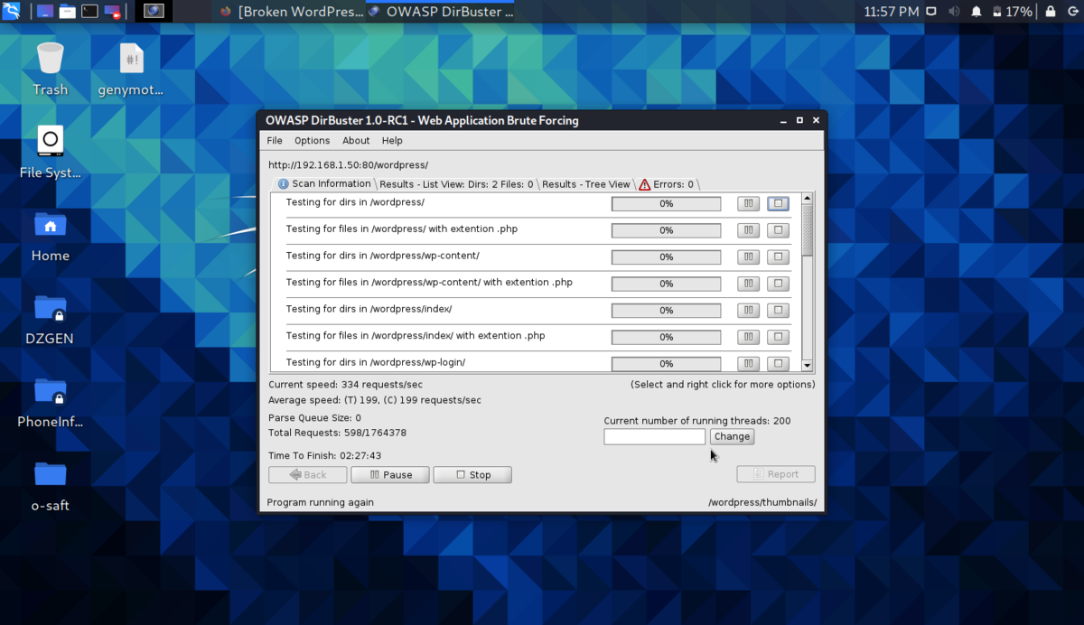The height and width of the screenshot is (625, 1084).
Task: Stop the dirs in /wordpress/wp-content/ scan
Action: point(778,257)
